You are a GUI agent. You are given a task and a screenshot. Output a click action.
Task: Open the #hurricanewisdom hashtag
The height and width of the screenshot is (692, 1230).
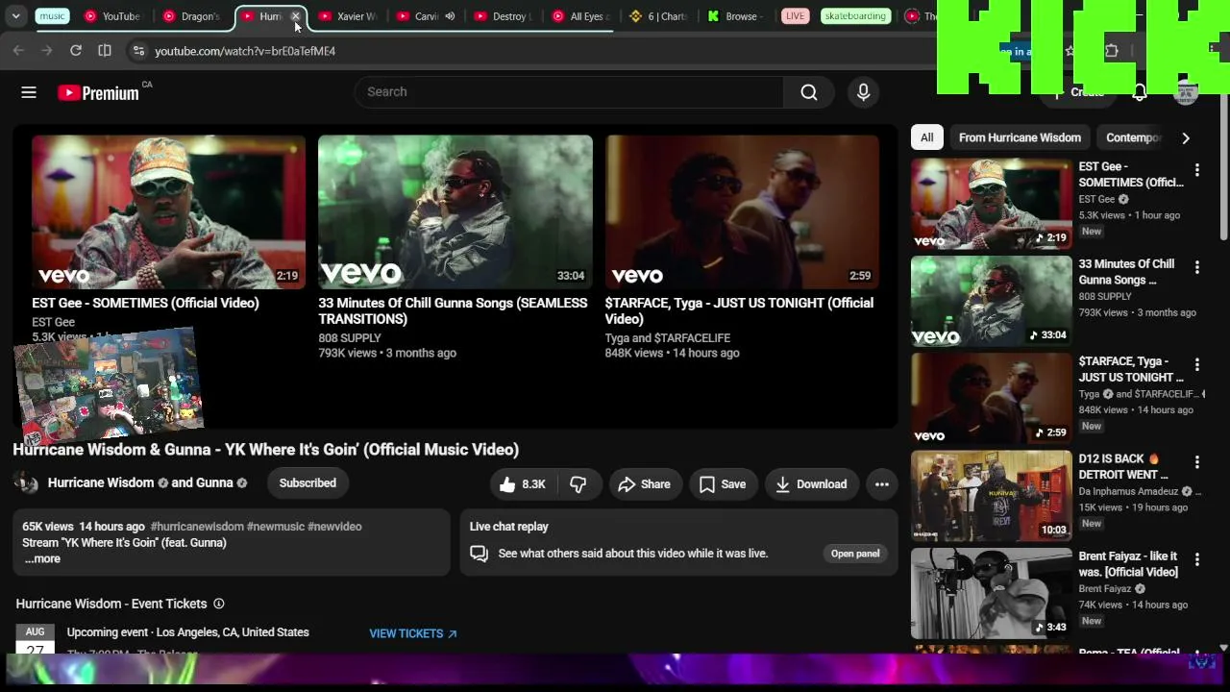(x=197, y=527)
